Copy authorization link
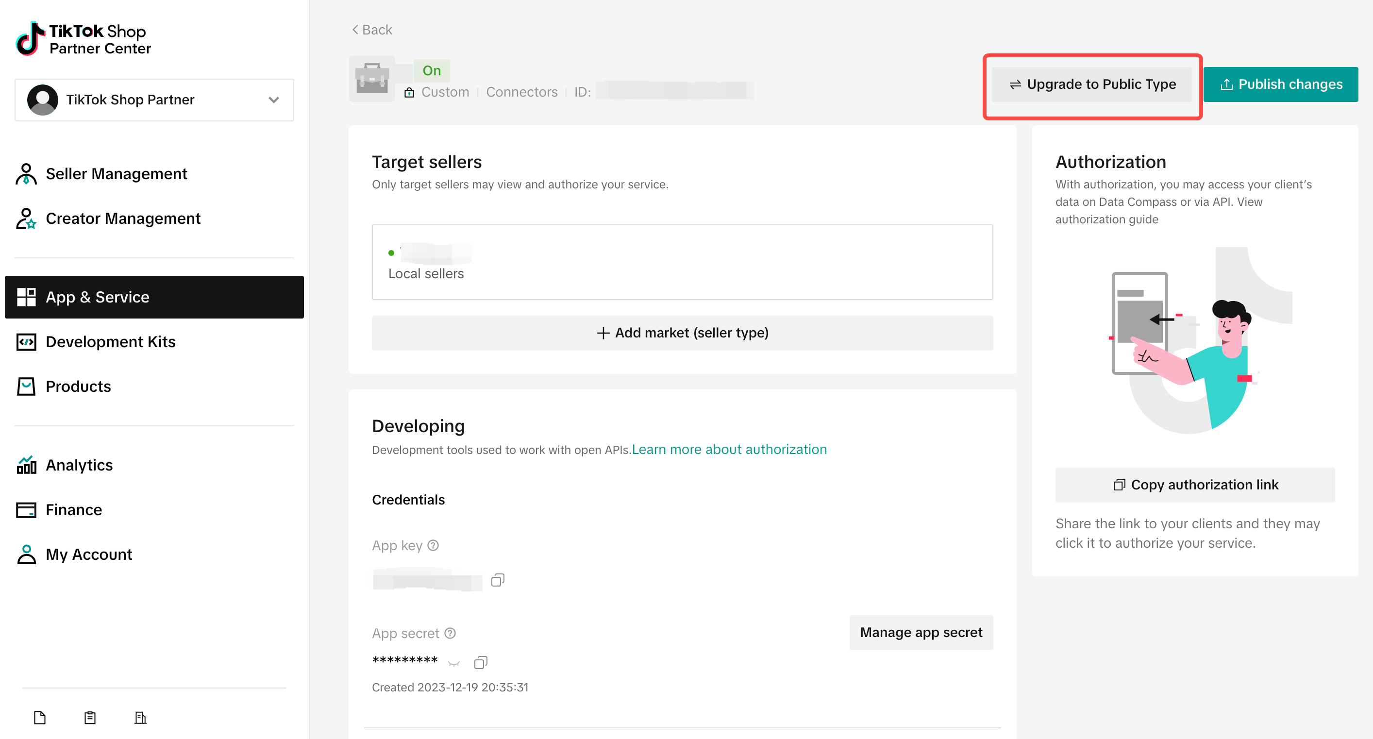The width and height of the screenshot is (1373, 739). [1194, 485]
